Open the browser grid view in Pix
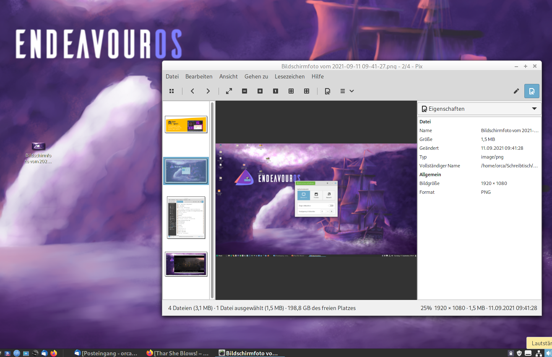 [x=172, y=91]
